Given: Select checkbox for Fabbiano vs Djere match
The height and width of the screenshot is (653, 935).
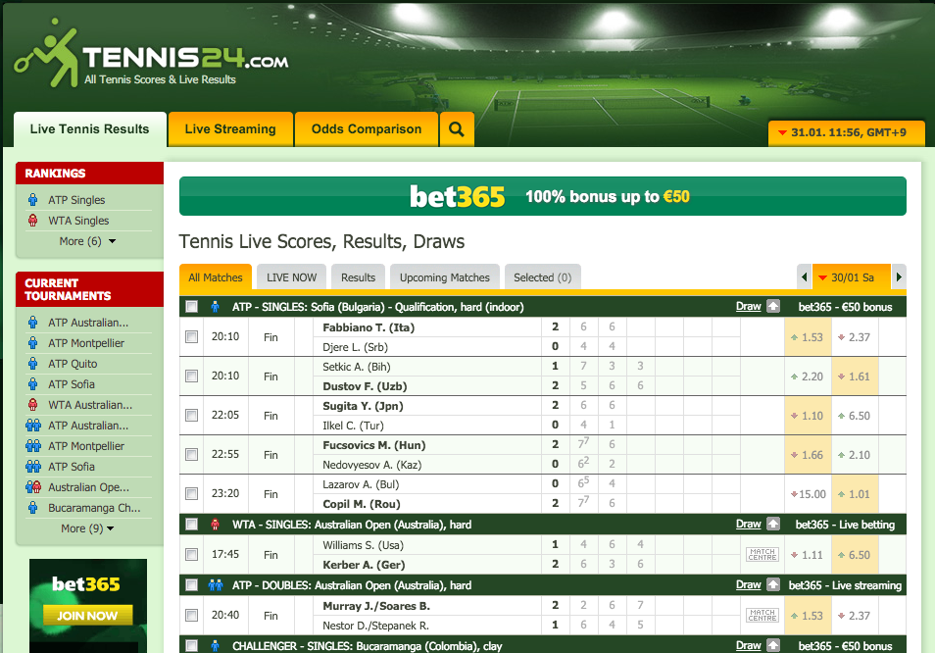Looking at the screenshot, I should tap(191, 337).
